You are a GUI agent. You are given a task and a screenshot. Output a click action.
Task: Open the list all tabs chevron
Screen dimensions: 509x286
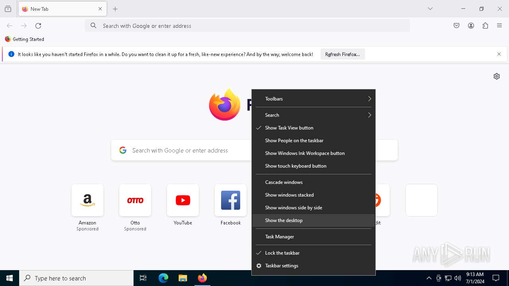(430, 9)
